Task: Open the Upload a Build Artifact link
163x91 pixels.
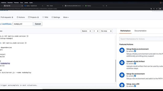Action: click(135, 61)
